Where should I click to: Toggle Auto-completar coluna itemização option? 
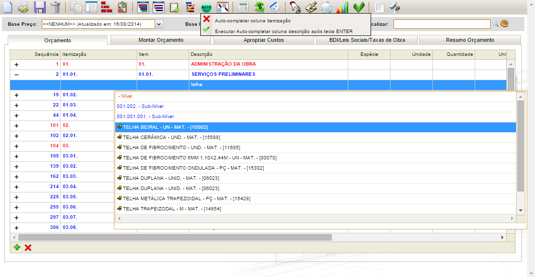pos(253,20)
